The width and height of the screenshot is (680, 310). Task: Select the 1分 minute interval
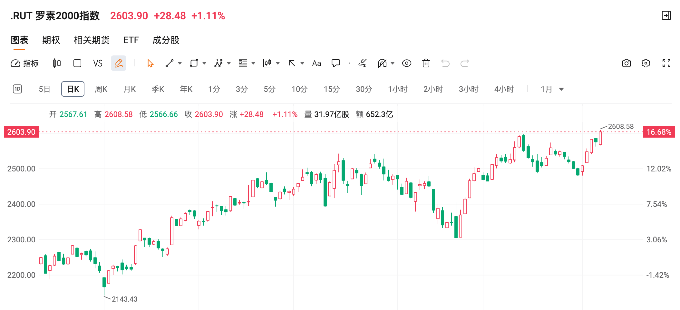click(x=214, y=89)
